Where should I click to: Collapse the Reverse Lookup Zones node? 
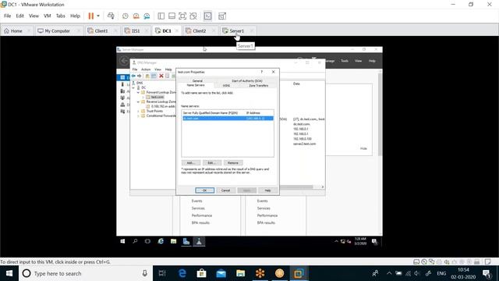pyautogui.click(x=139, y=102)
